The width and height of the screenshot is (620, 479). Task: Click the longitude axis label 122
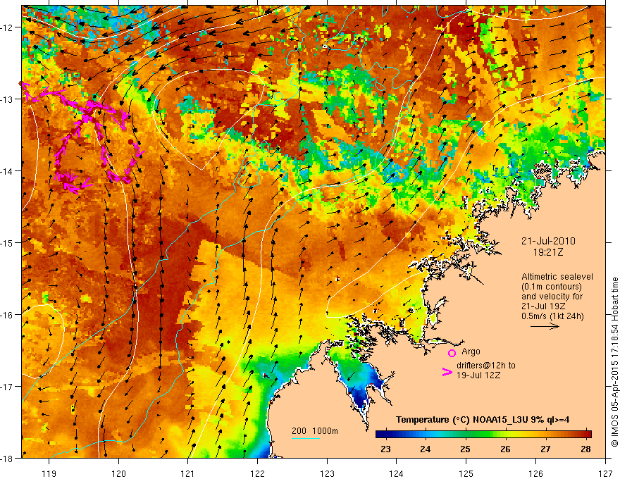[x=257, y=473]
